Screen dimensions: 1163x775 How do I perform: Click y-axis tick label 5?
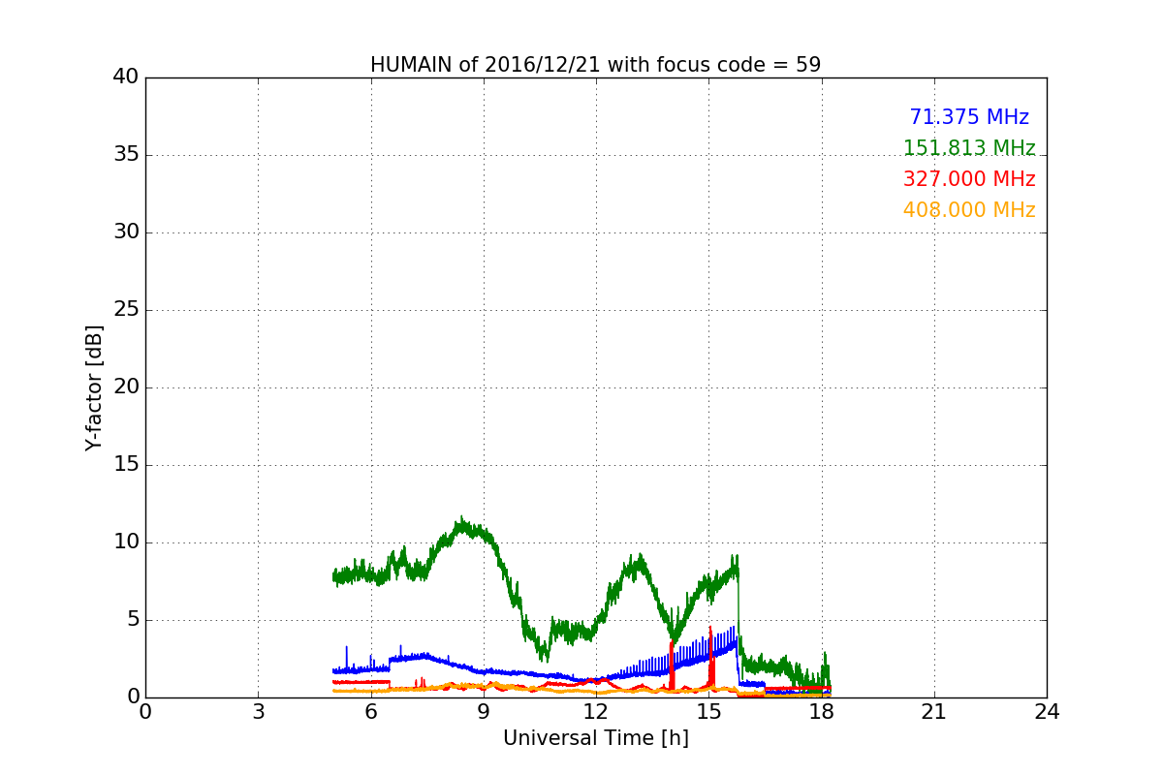132,620
